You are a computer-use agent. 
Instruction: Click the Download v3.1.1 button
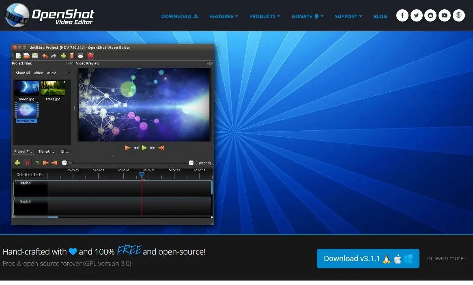coord(368,259)
